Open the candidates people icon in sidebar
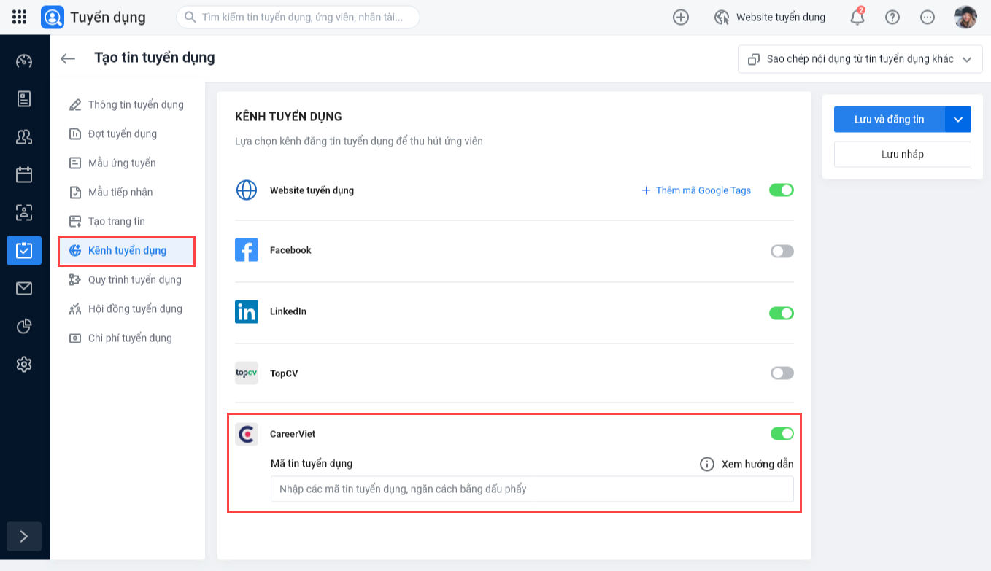991x571 pixels. [x=24, y=136]
